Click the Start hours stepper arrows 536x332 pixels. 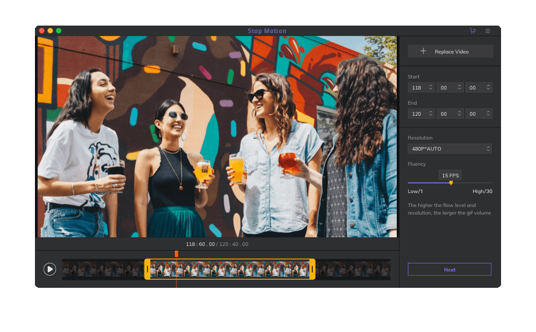click(431, 87)
